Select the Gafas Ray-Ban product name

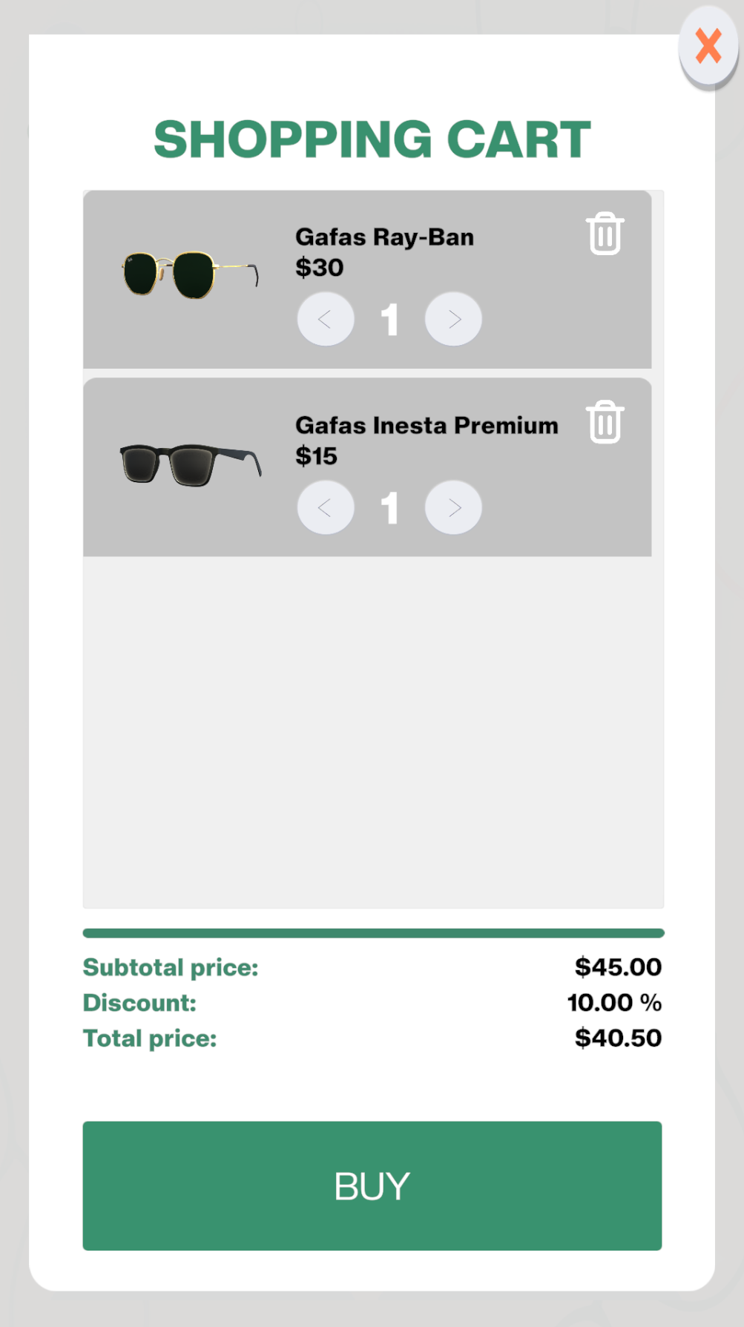[x=384, y=237]
